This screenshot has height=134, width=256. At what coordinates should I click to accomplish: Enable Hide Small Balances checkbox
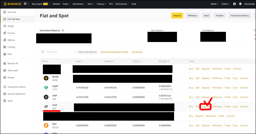(76, 52)
